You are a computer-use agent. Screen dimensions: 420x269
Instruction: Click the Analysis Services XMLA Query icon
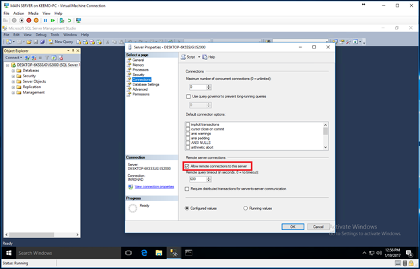99,42
